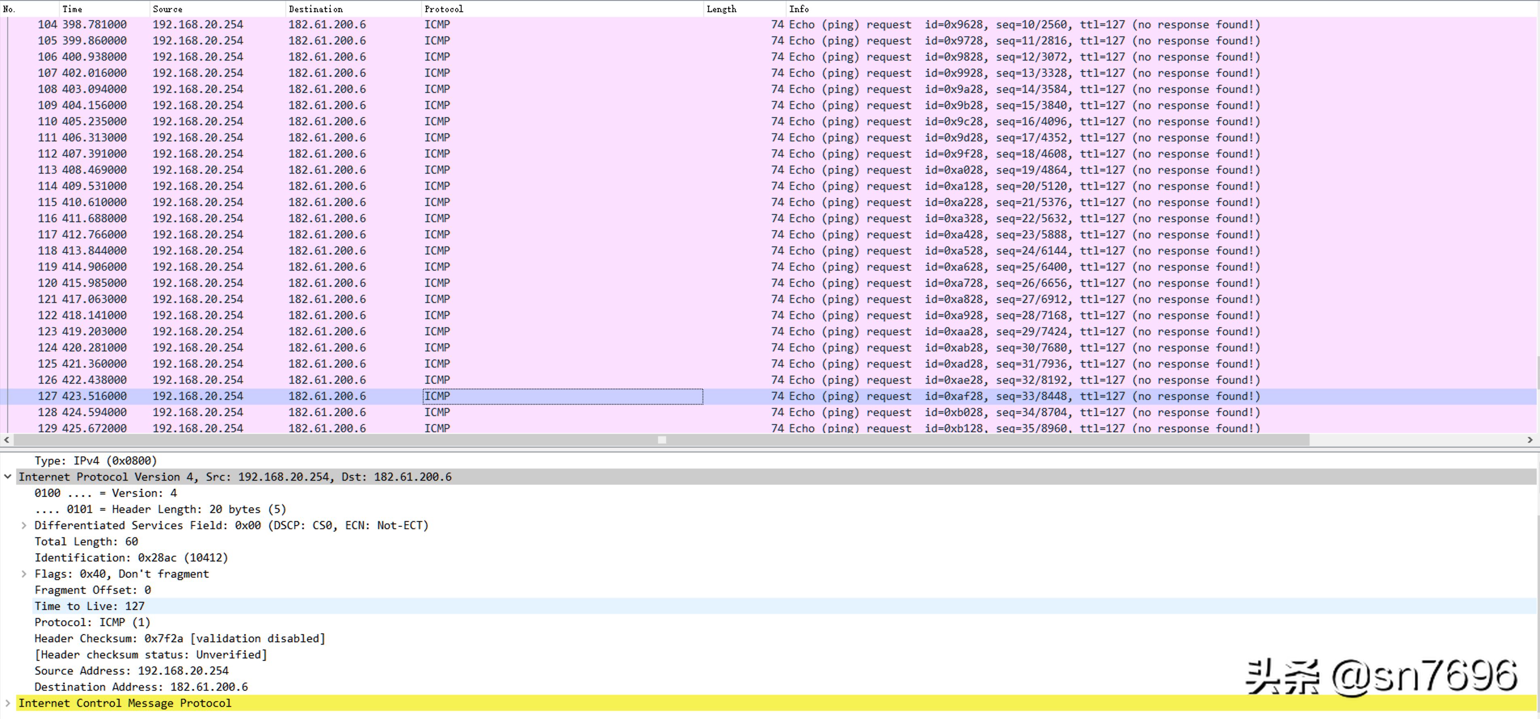
Task: Click destination 182.61.200.6 in packet 104 row
Action: [327, 25]
